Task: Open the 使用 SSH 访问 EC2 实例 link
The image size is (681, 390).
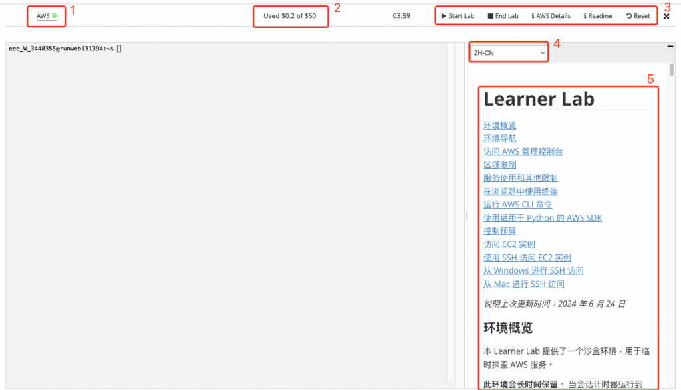Action: pos(527,258)
